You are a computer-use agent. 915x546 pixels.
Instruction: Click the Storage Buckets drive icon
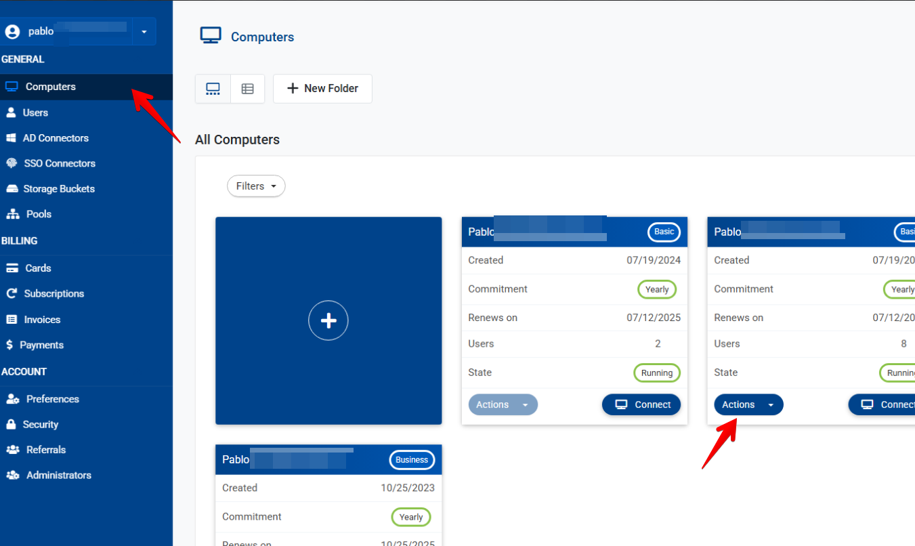(12, 189)
